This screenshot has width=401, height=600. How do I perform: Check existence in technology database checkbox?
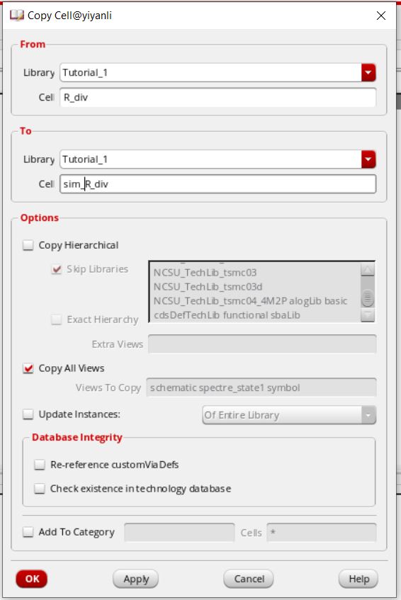point(40,489)
